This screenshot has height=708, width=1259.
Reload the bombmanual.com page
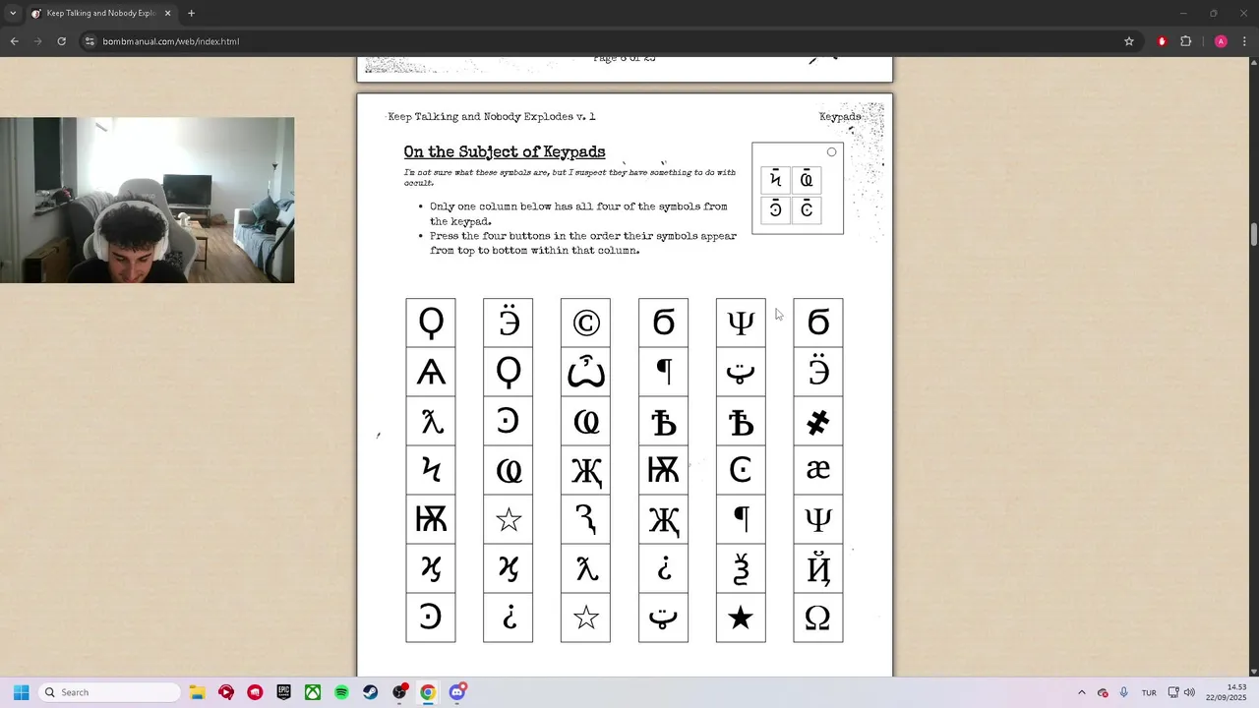coord(61,41)
